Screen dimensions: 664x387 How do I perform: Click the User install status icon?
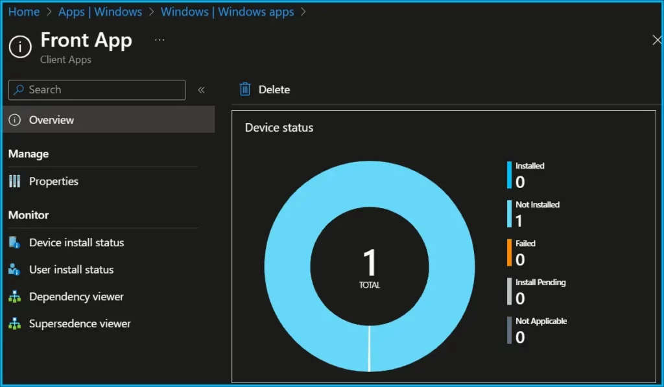(14, 270)
